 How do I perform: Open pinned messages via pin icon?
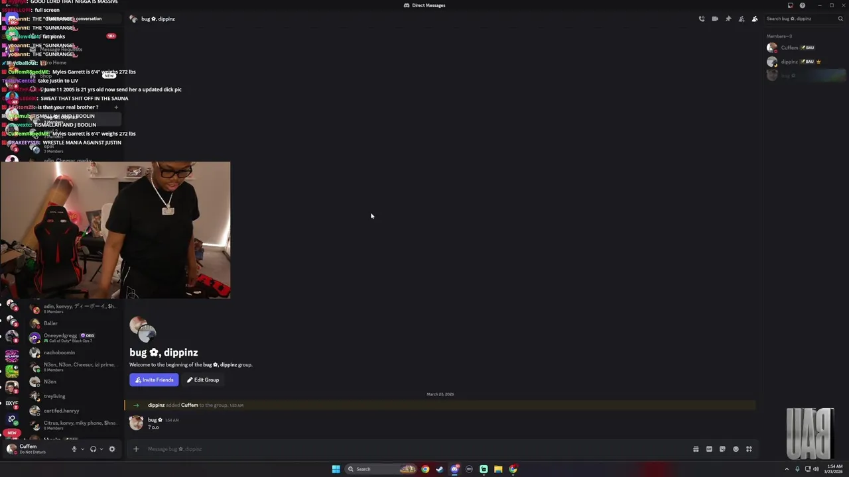728,19
